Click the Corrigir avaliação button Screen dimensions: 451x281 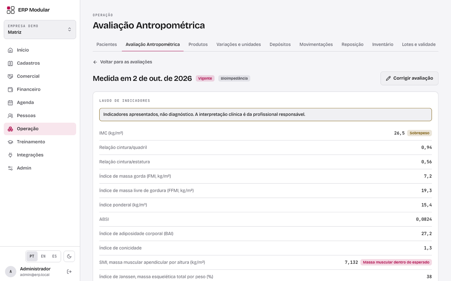(409, 78)
